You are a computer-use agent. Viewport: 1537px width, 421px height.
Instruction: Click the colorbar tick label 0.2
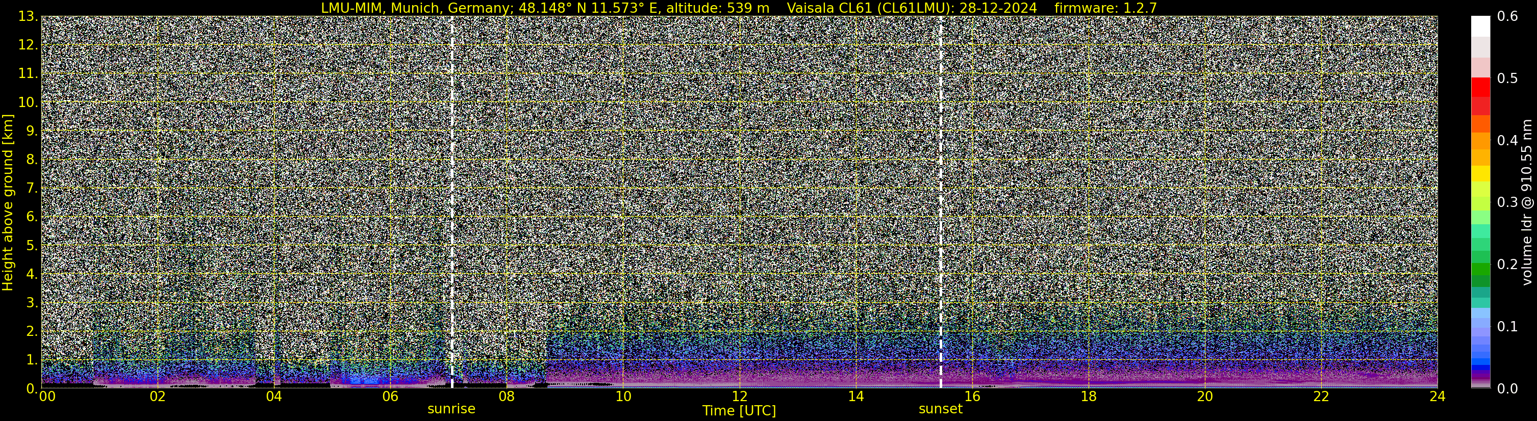[x=1508, y=265]
